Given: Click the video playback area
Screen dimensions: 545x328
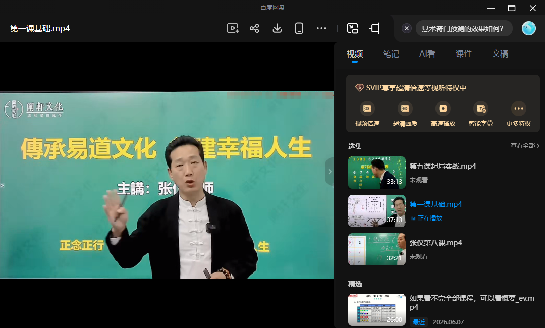Looking at the screenshot, I should pyautogui.click(x=167, y=185).
